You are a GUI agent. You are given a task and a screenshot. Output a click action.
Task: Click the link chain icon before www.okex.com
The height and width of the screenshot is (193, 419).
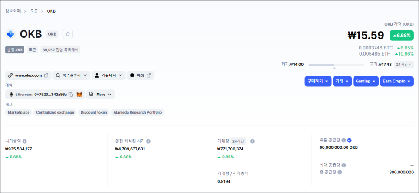click(10, 75)
